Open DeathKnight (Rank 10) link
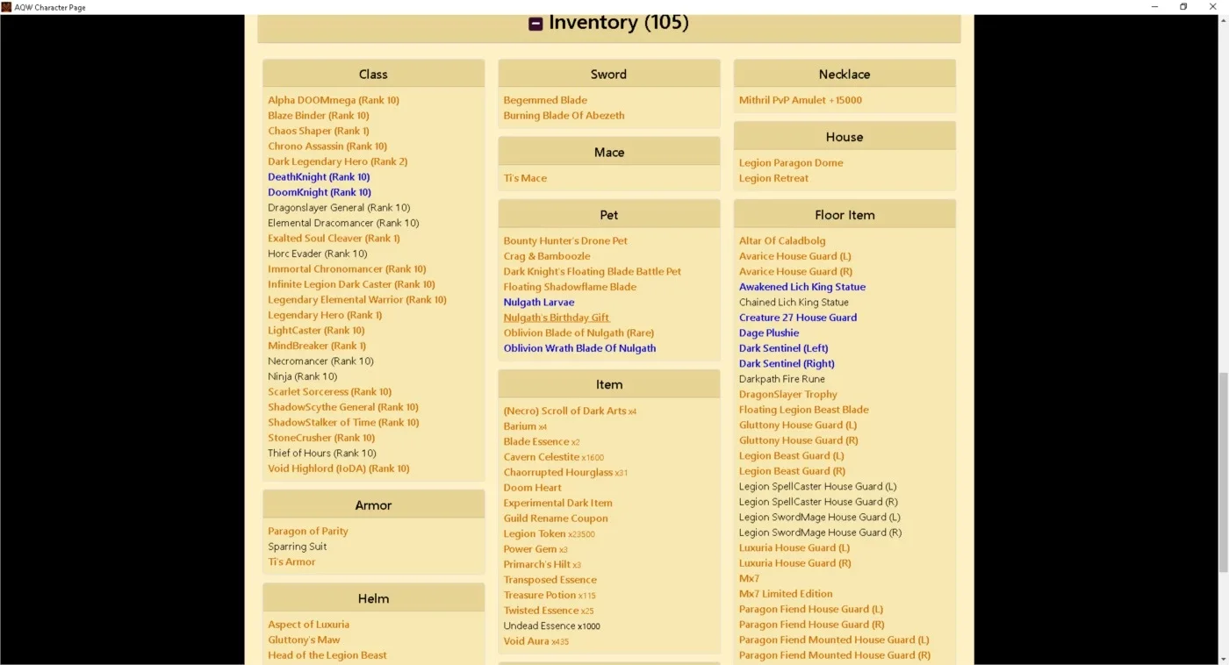The width and height of the screenshot is (1229, 665). pos(320,177)
